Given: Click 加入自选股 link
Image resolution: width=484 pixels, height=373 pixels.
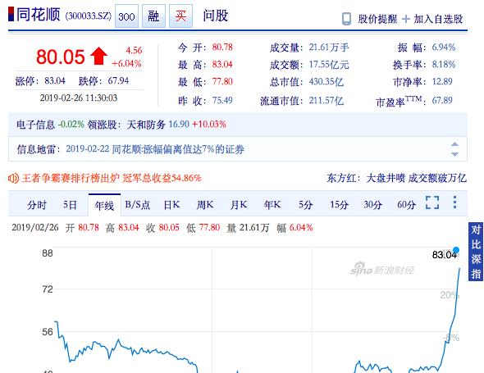Looking at the screenshot, I should (438, 19).
